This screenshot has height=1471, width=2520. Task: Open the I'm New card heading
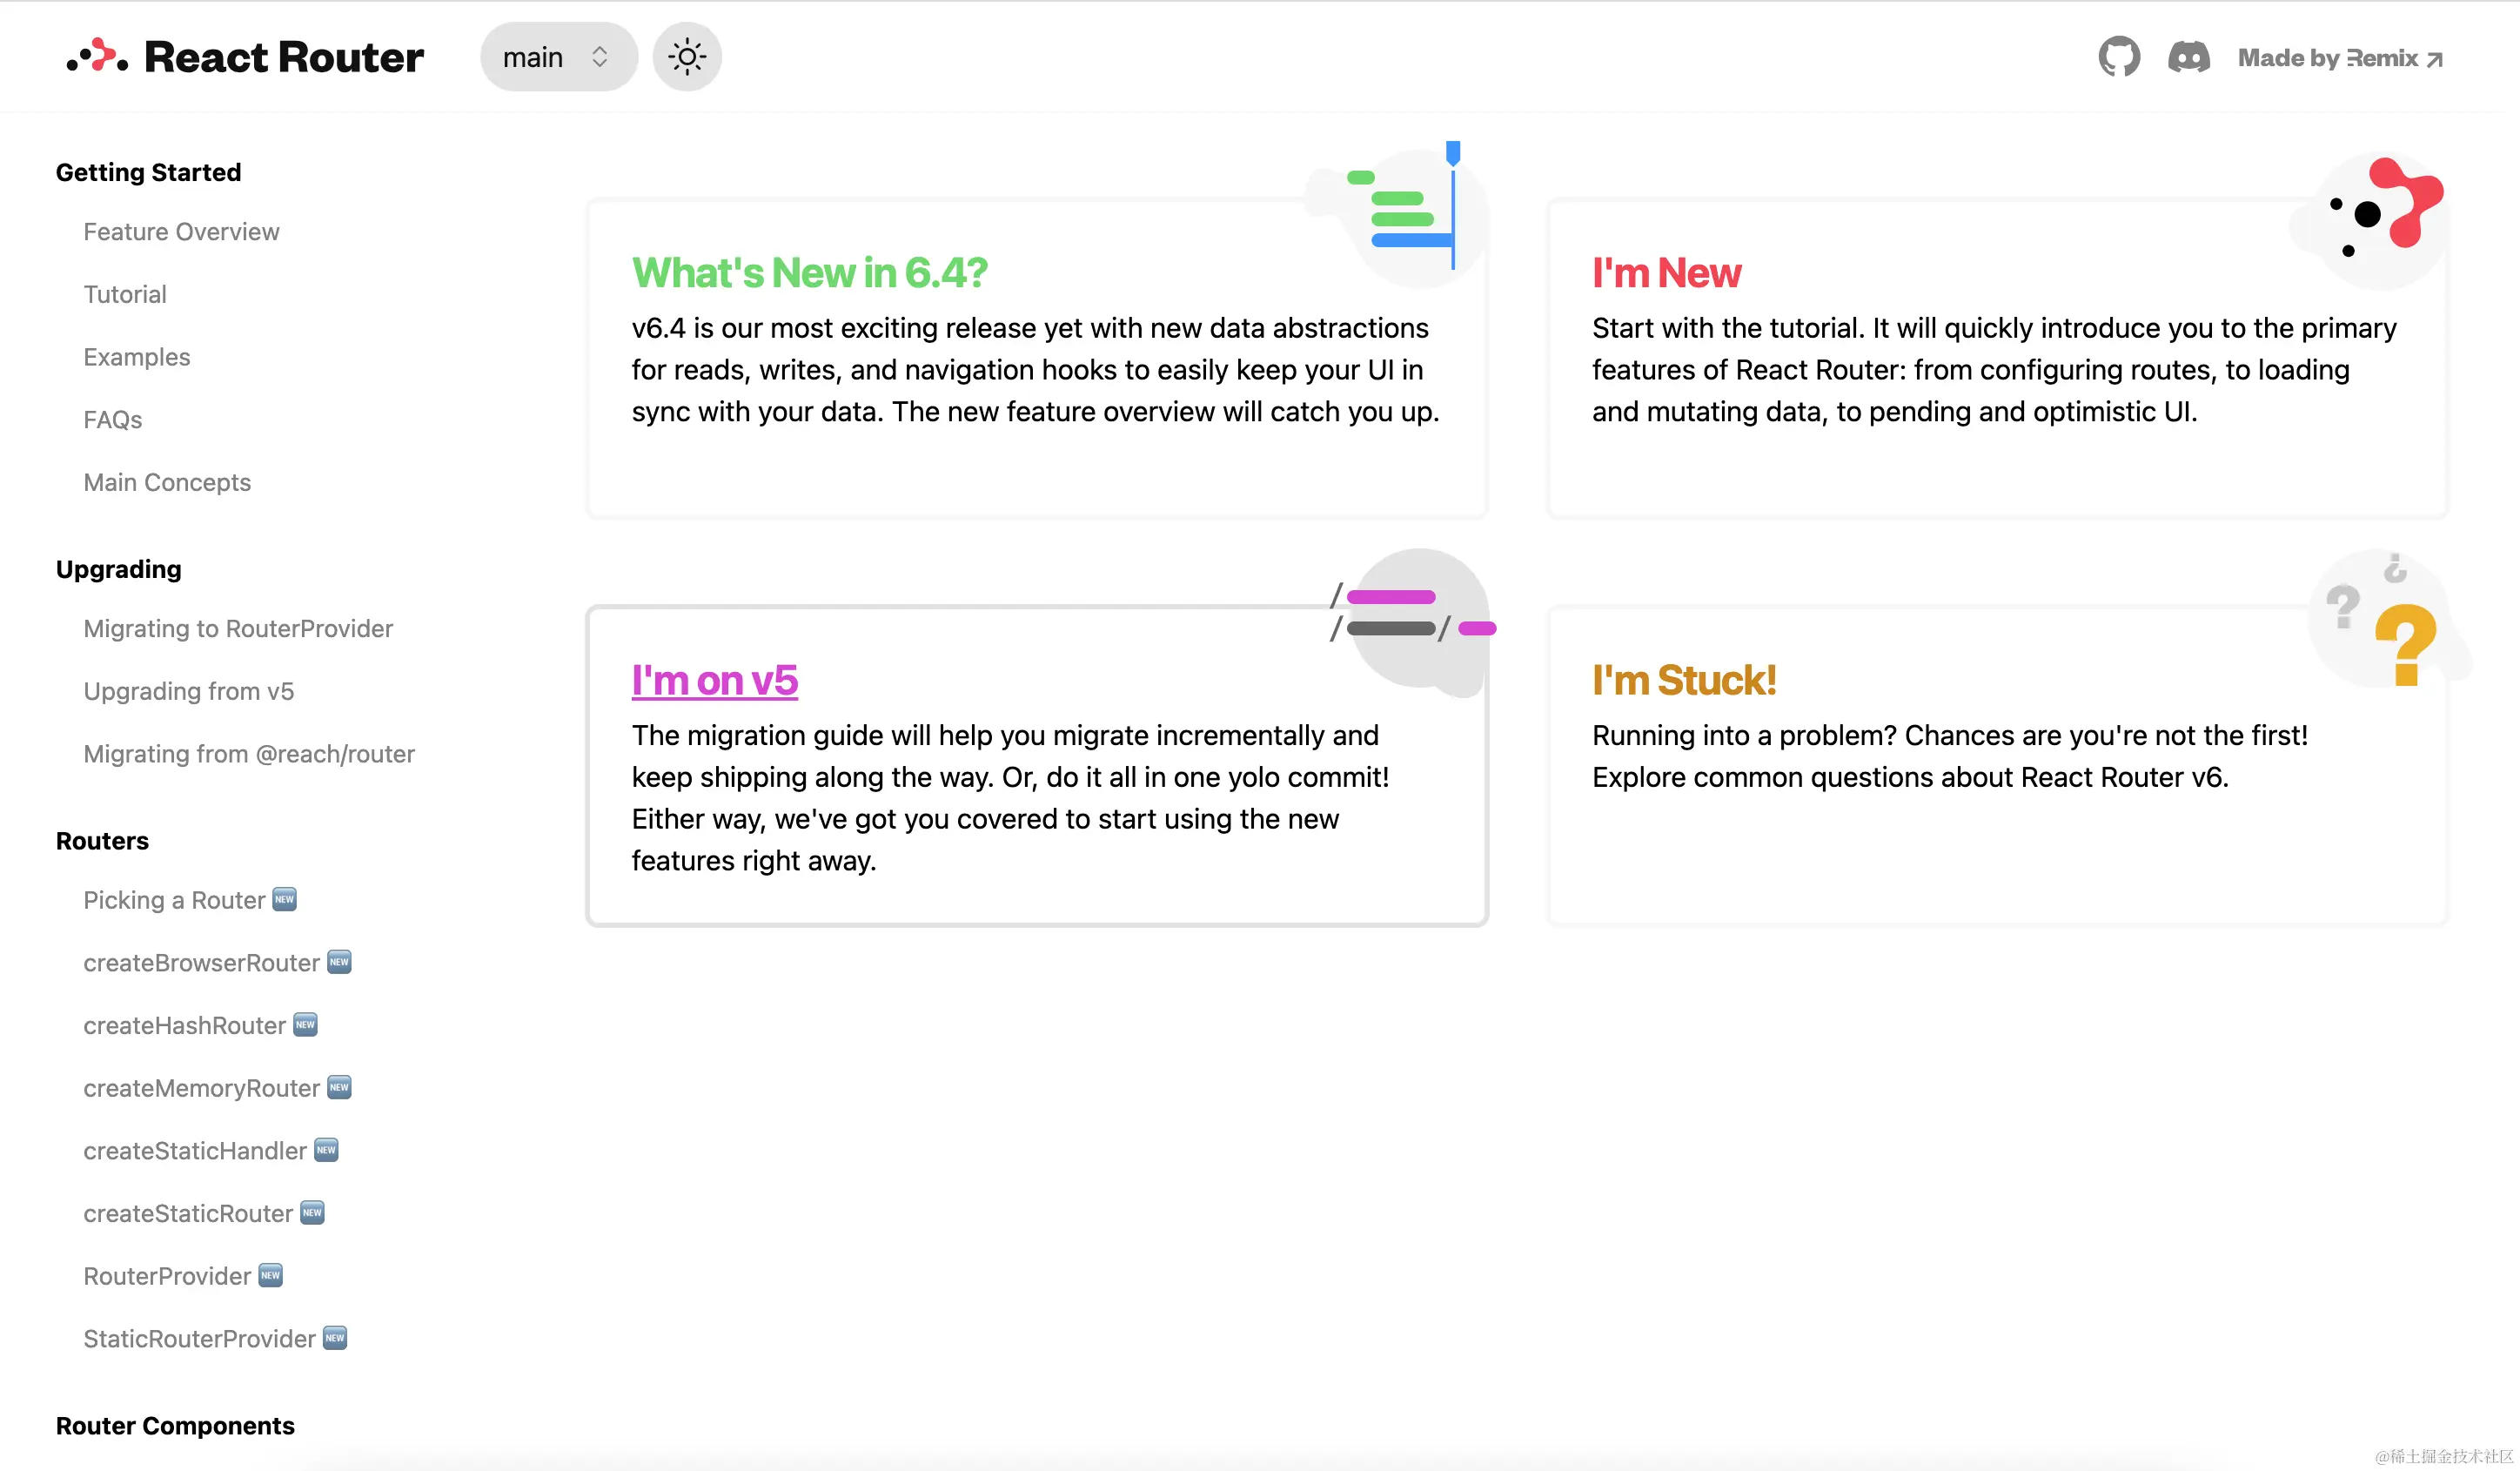point(1666,273)
